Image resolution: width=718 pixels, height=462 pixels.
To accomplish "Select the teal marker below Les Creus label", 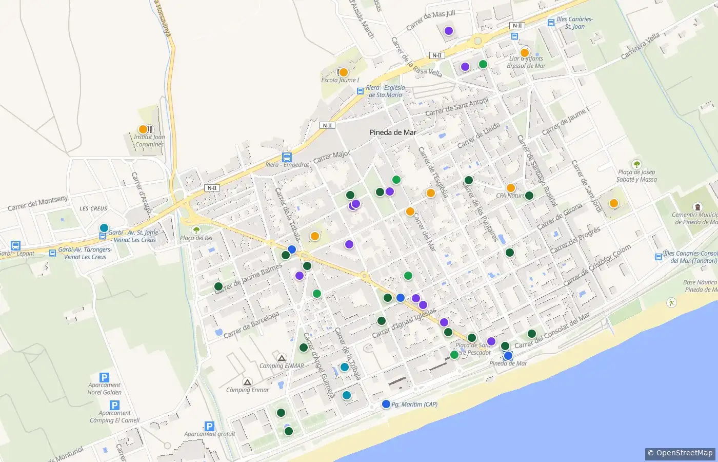I will (x=104, y=228).
